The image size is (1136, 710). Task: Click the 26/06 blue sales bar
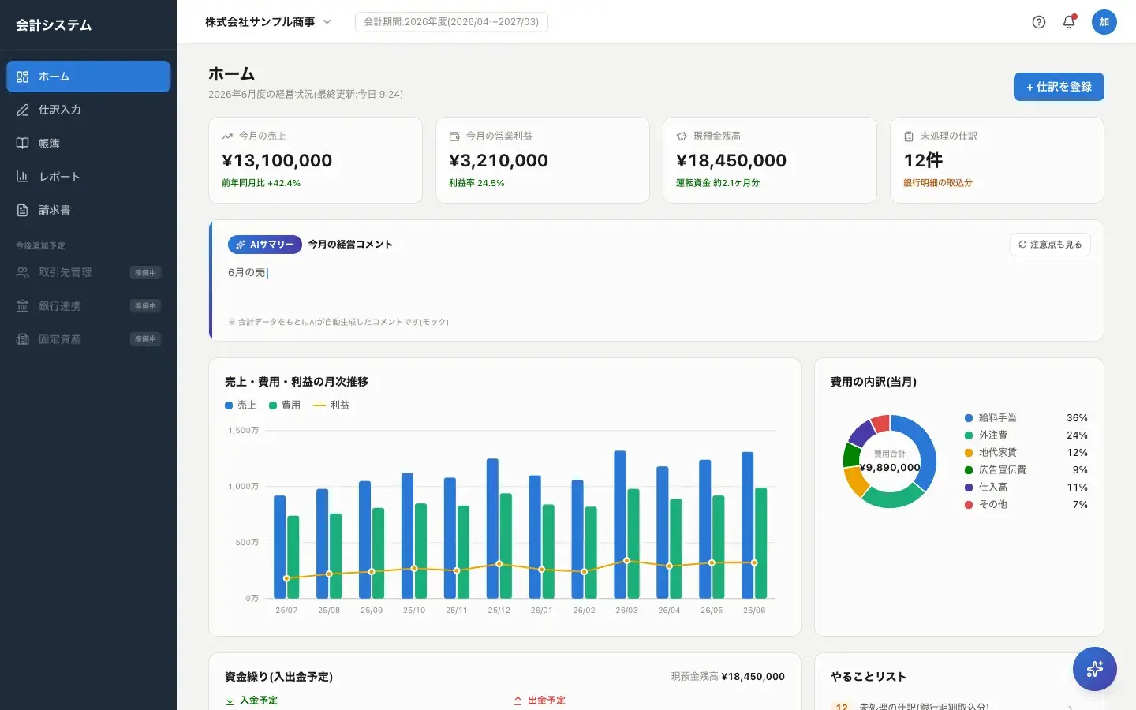(x=747, y=525)
